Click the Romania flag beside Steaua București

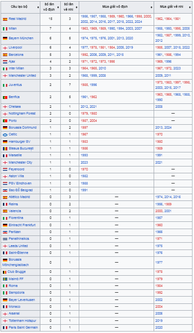(5, 149)
